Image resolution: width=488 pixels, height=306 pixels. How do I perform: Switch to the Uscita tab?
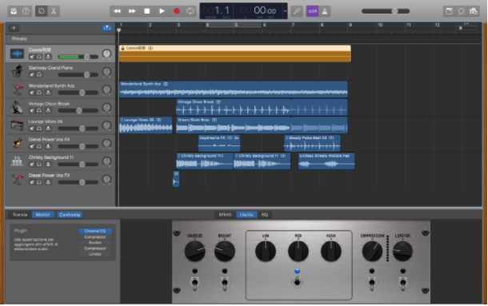pos(246,215)
